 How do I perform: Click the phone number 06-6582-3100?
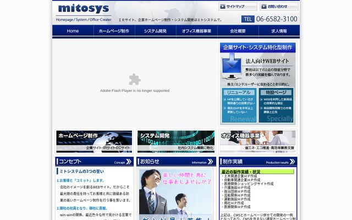click(277, 19)
